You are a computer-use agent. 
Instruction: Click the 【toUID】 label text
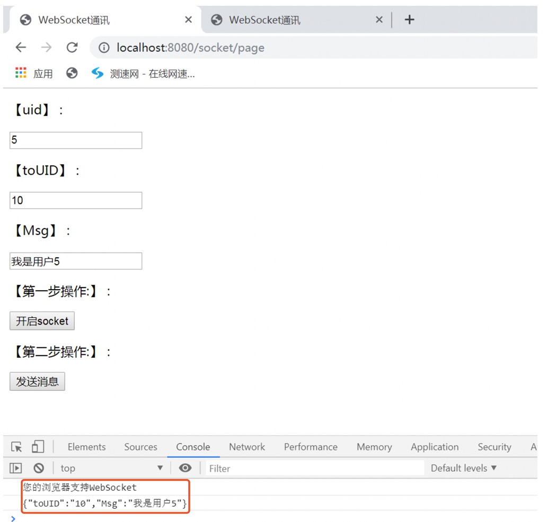46,171
